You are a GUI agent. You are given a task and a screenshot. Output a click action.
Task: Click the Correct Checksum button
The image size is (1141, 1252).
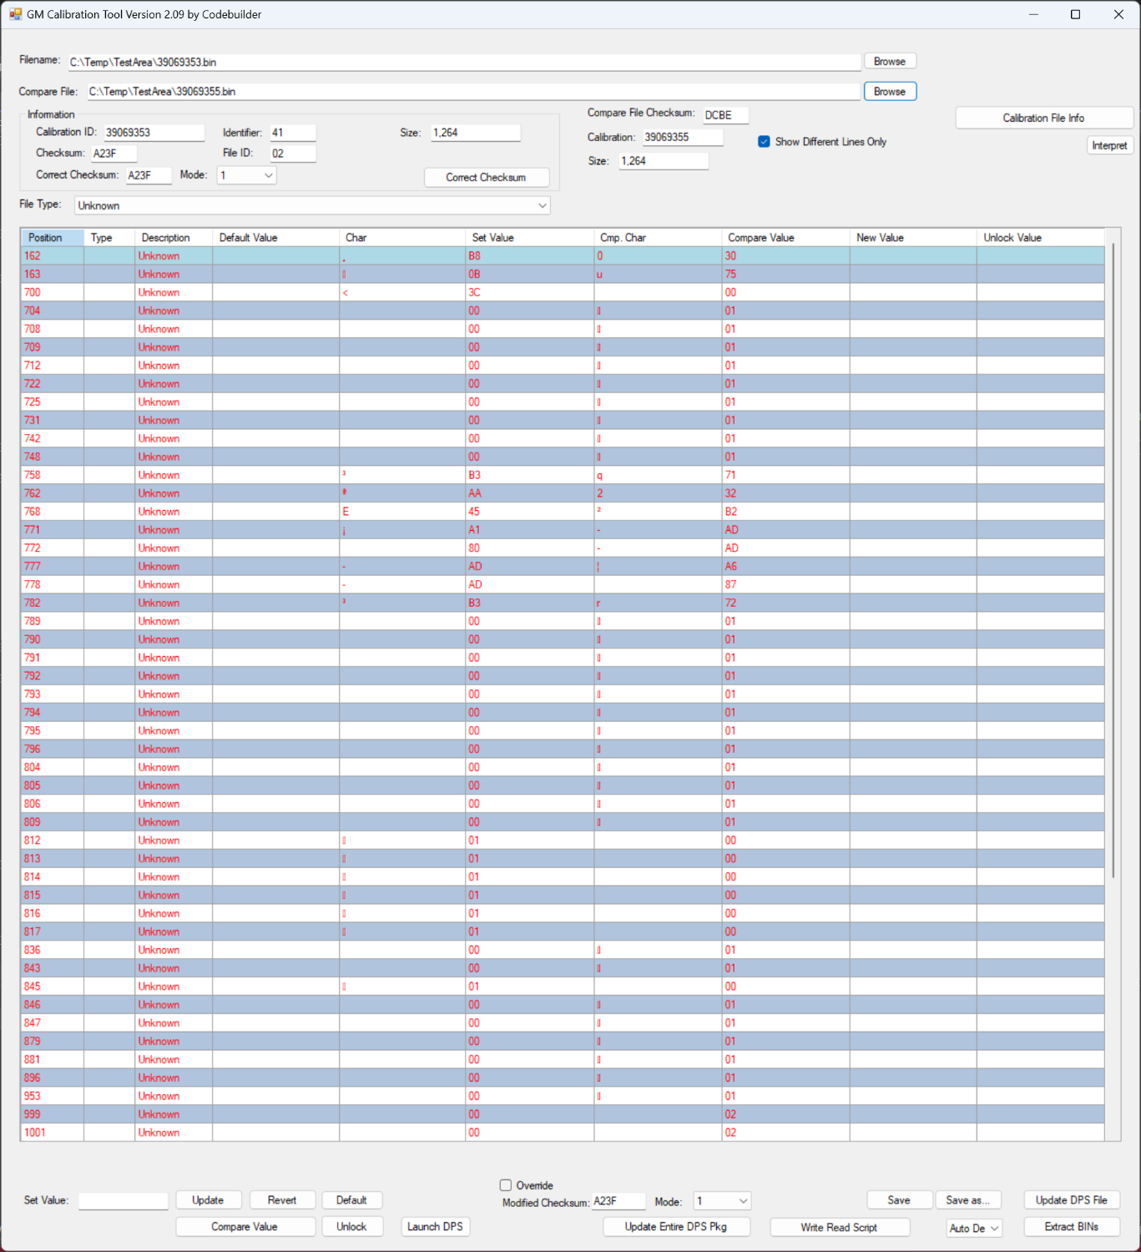click(x=487, y=178)
